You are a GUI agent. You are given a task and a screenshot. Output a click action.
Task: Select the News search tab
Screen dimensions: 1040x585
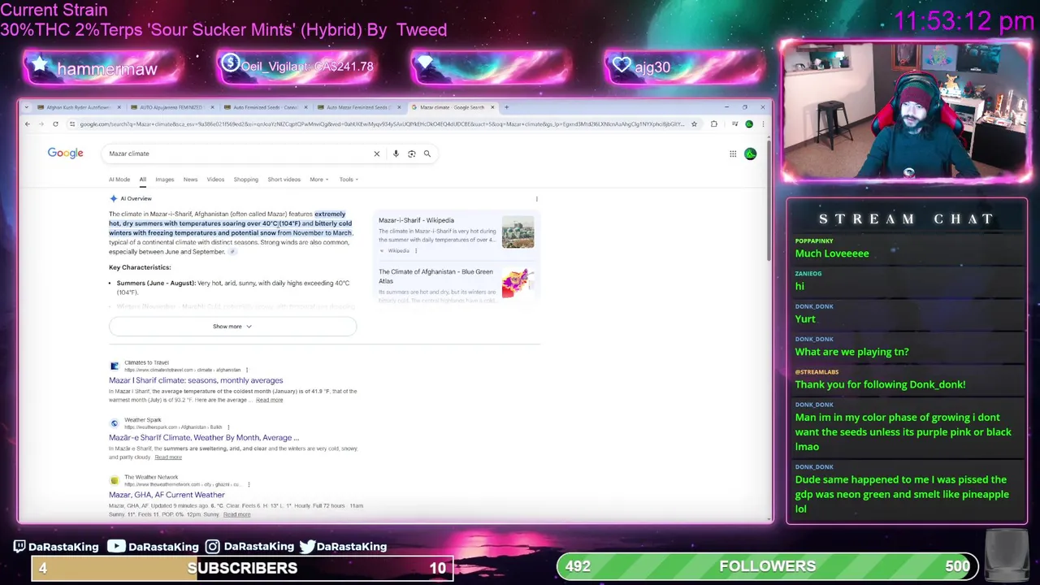point(190,180)
